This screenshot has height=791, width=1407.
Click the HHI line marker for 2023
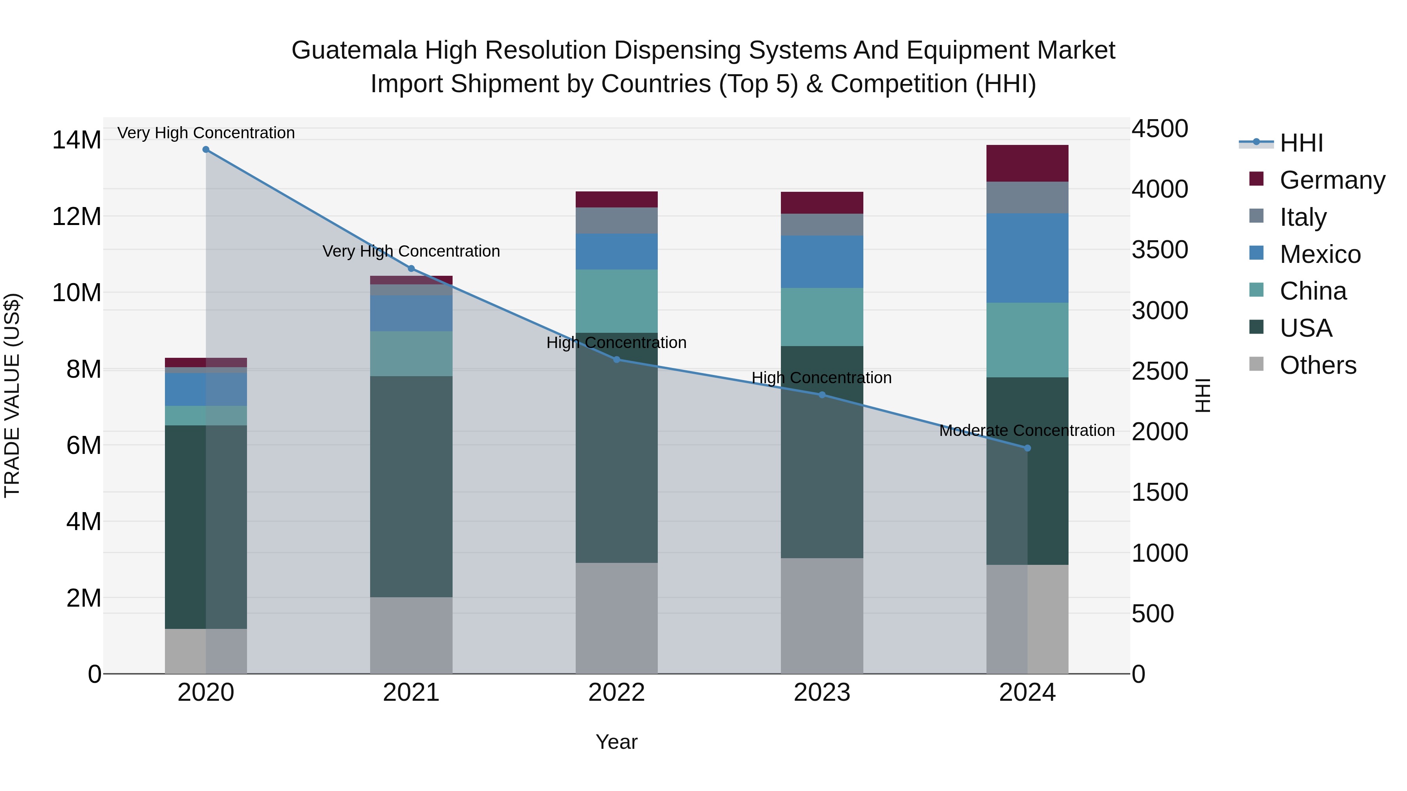coord(822,395)
